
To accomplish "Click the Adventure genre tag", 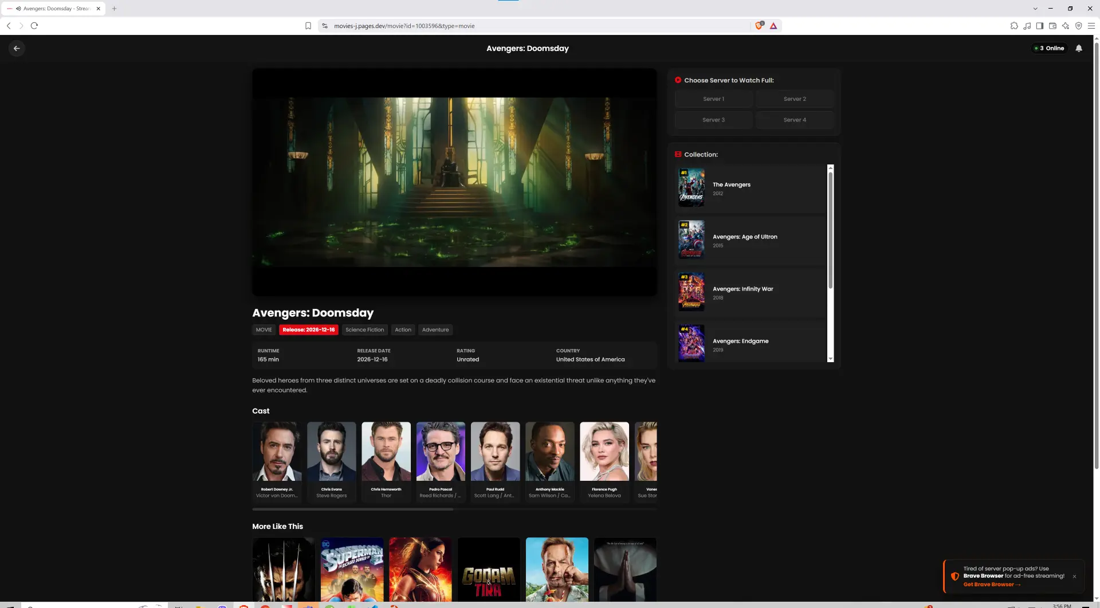I will (435, 330).
